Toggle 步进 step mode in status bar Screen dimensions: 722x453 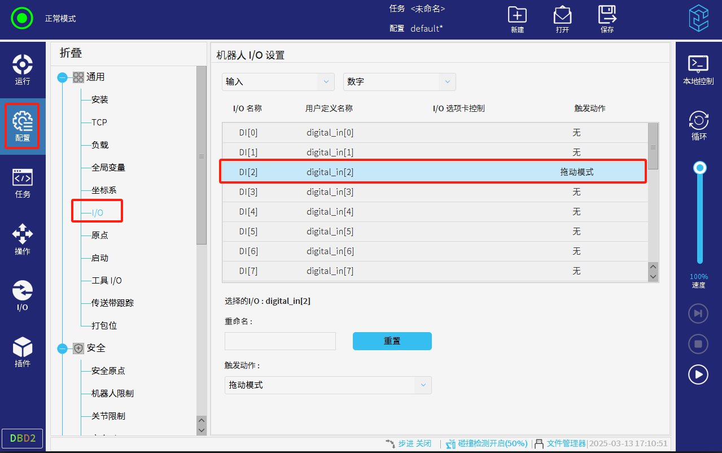(x=408, y=443)
